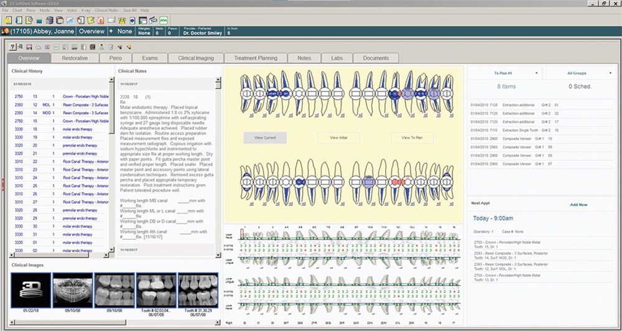The height and width of the screenshot is (331, 622).
Task: Click the printer icon in chart toolbar
Action: (x=38, y=47)
